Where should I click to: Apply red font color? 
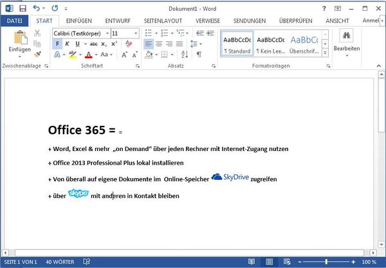coord(89,55)
